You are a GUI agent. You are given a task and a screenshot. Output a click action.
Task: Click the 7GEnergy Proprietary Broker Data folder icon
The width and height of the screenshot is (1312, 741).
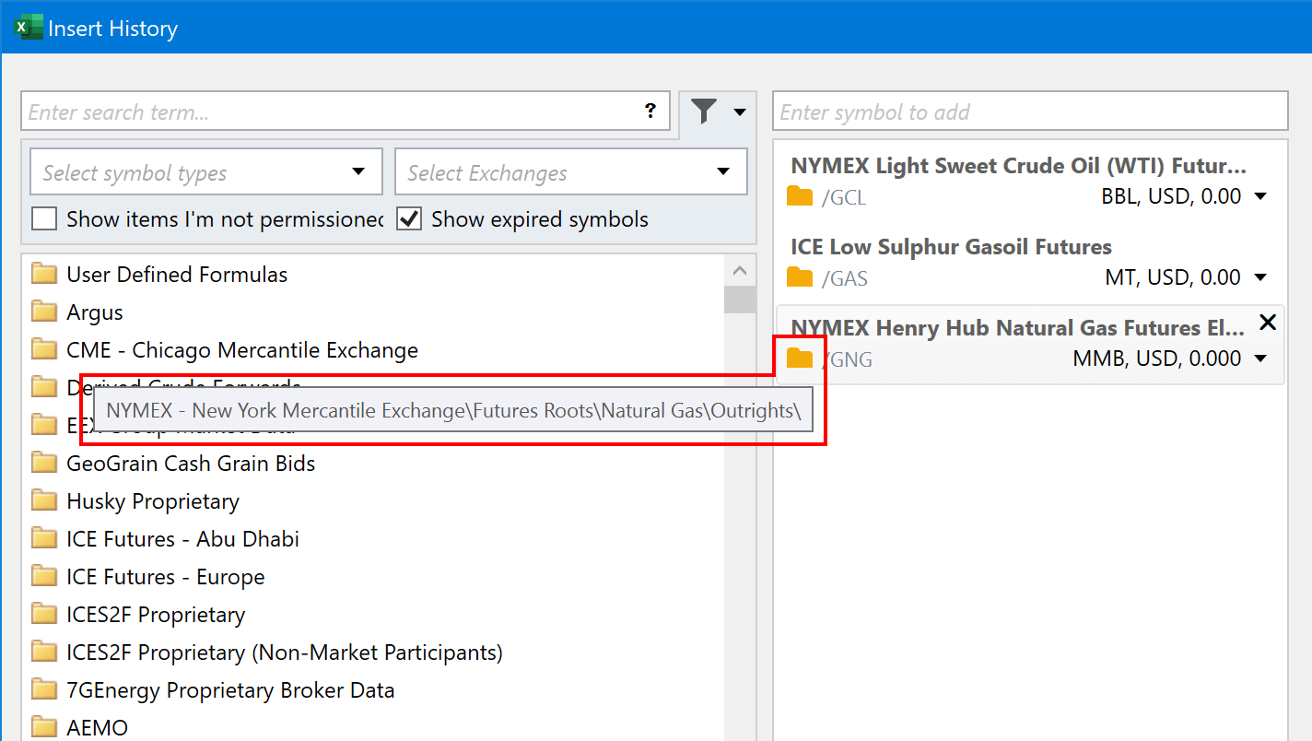click(x=44, y=690)
